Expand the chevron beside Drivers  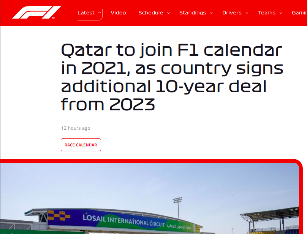[x=247, y=13]
